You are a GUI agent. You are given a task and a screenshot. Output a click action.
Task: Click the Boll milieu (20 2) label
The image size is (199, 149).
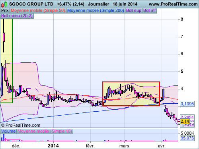click(x=17, y=15)
